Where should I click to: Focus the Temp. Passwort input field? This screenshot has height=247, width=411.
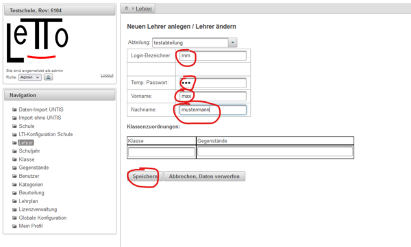coord(213,83)
